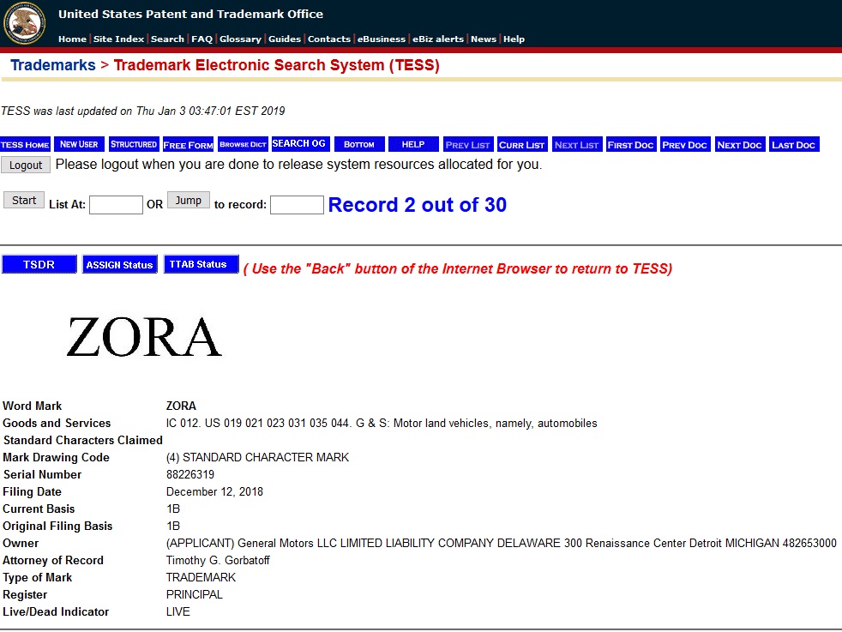The width and height of the screenshot is (842, 632).
Task: Click the Trademarks breadcrumb link
Action: click(x=53, y=66)
